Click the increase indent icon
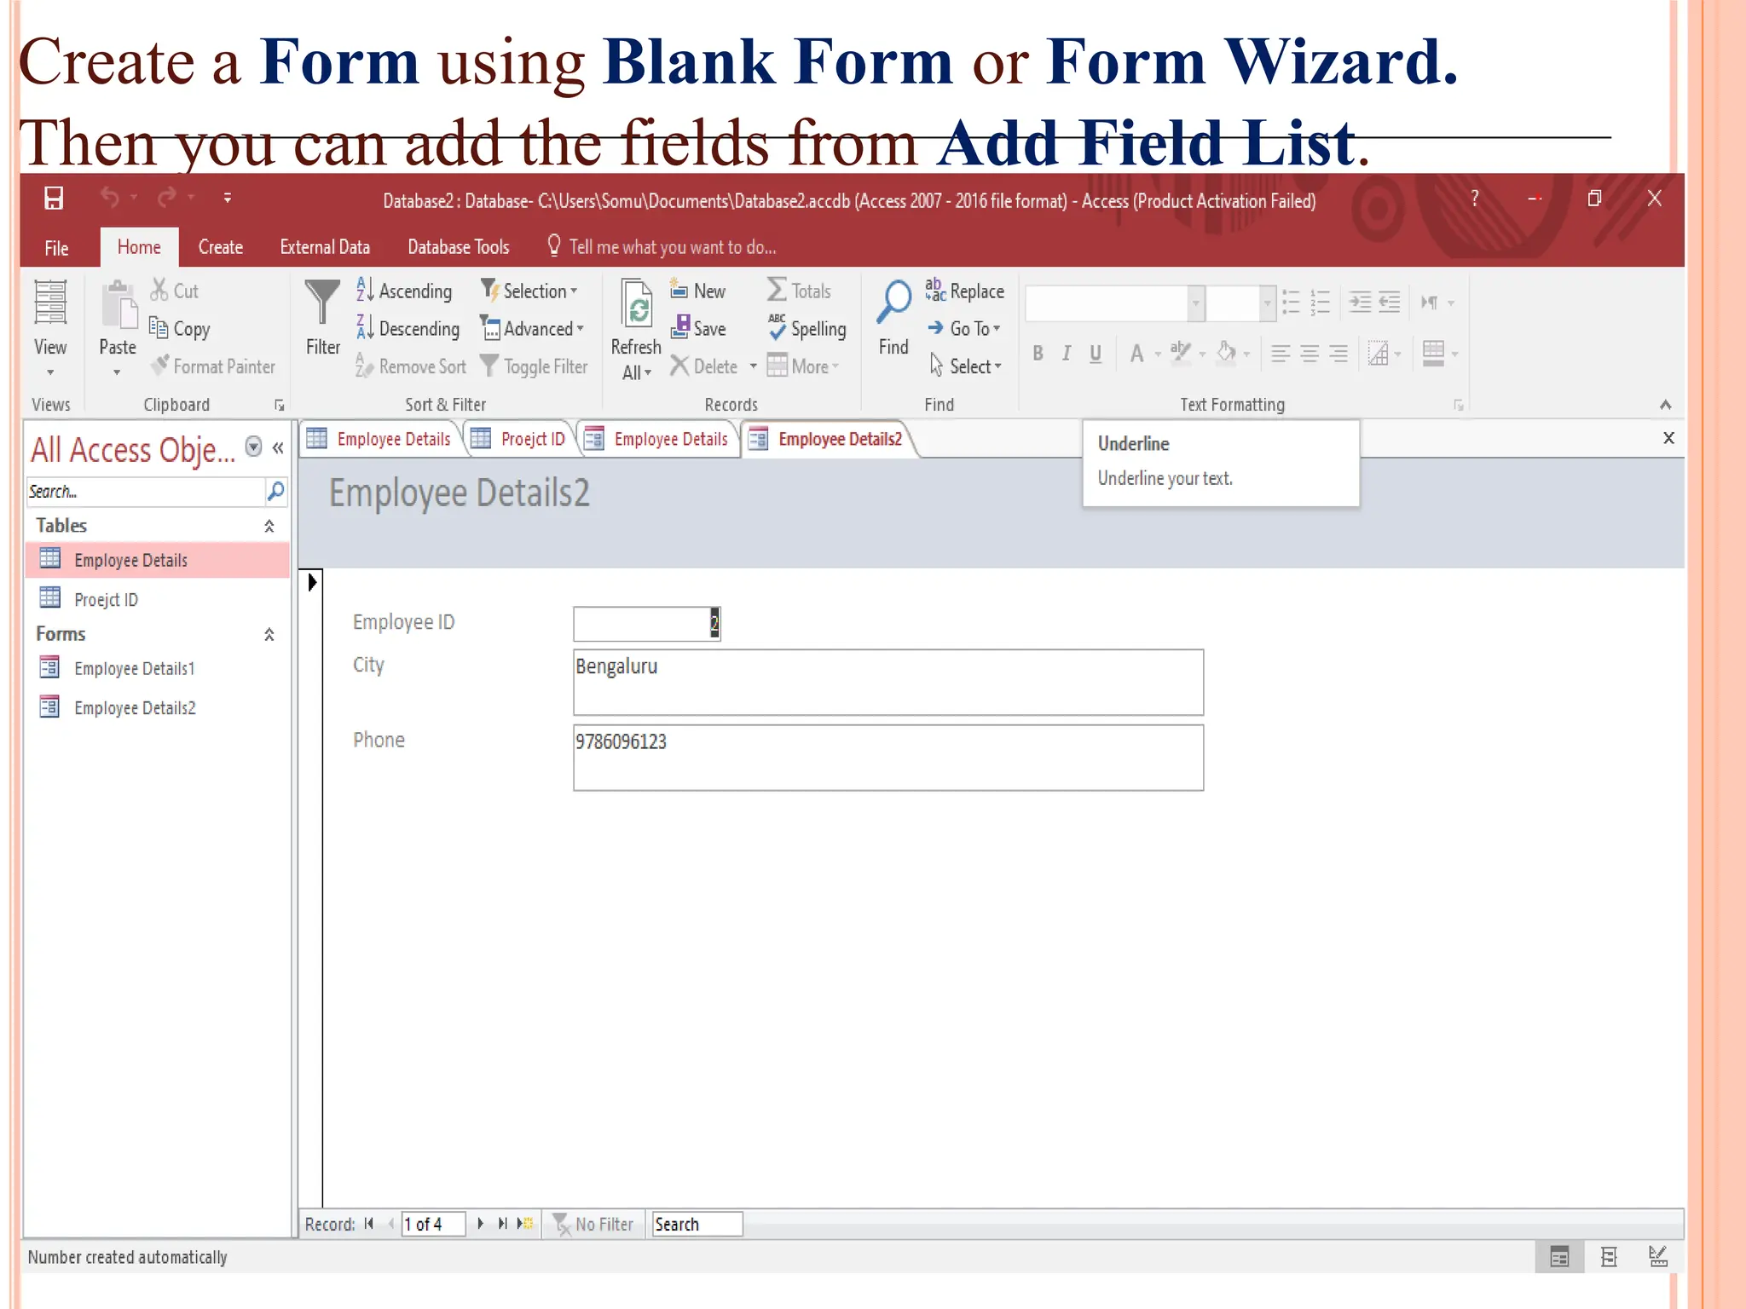Screen dimensions: 1746x1309 pos(1361,303)
